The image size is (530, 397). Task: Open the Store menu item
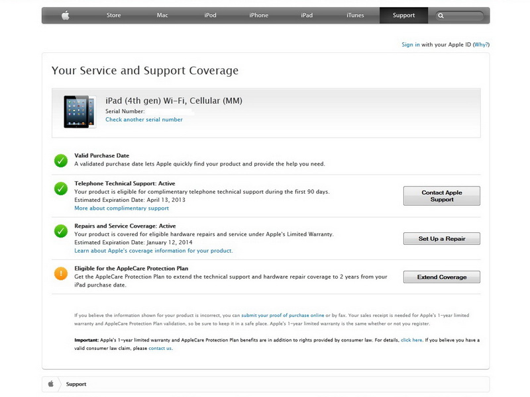(113, 15)
